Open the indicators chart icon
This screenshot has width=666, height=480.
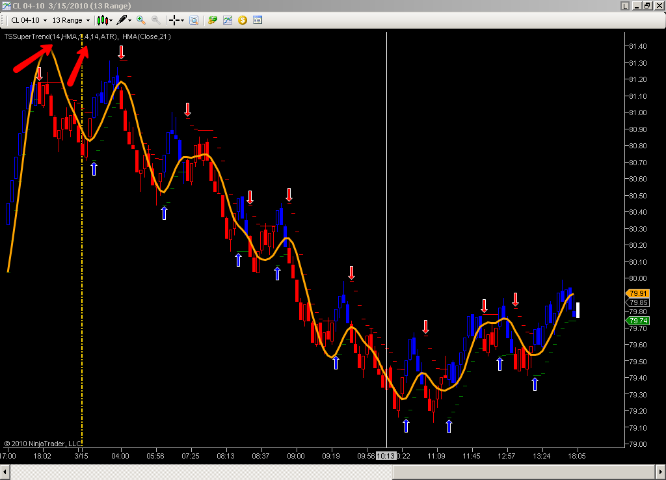[228, 20]
